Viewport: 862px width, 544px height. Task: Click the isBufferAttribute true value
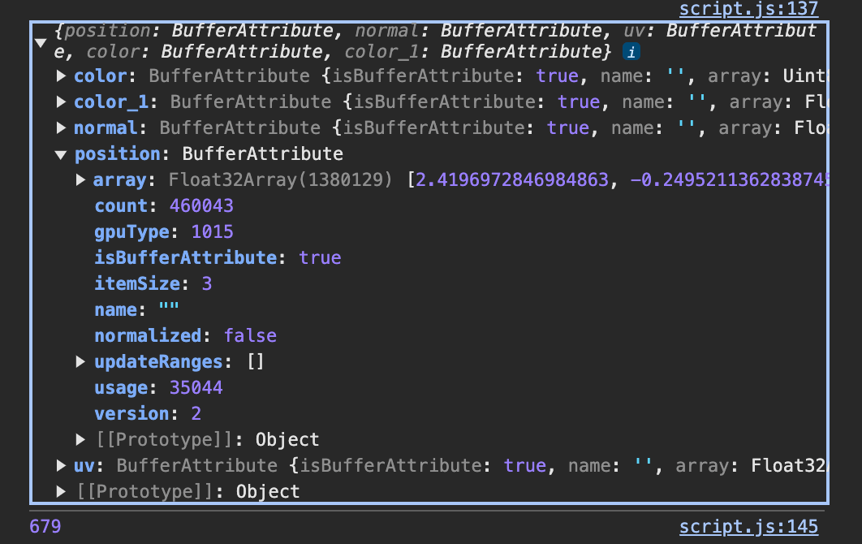pyautogui.click(x=320, y=258)
